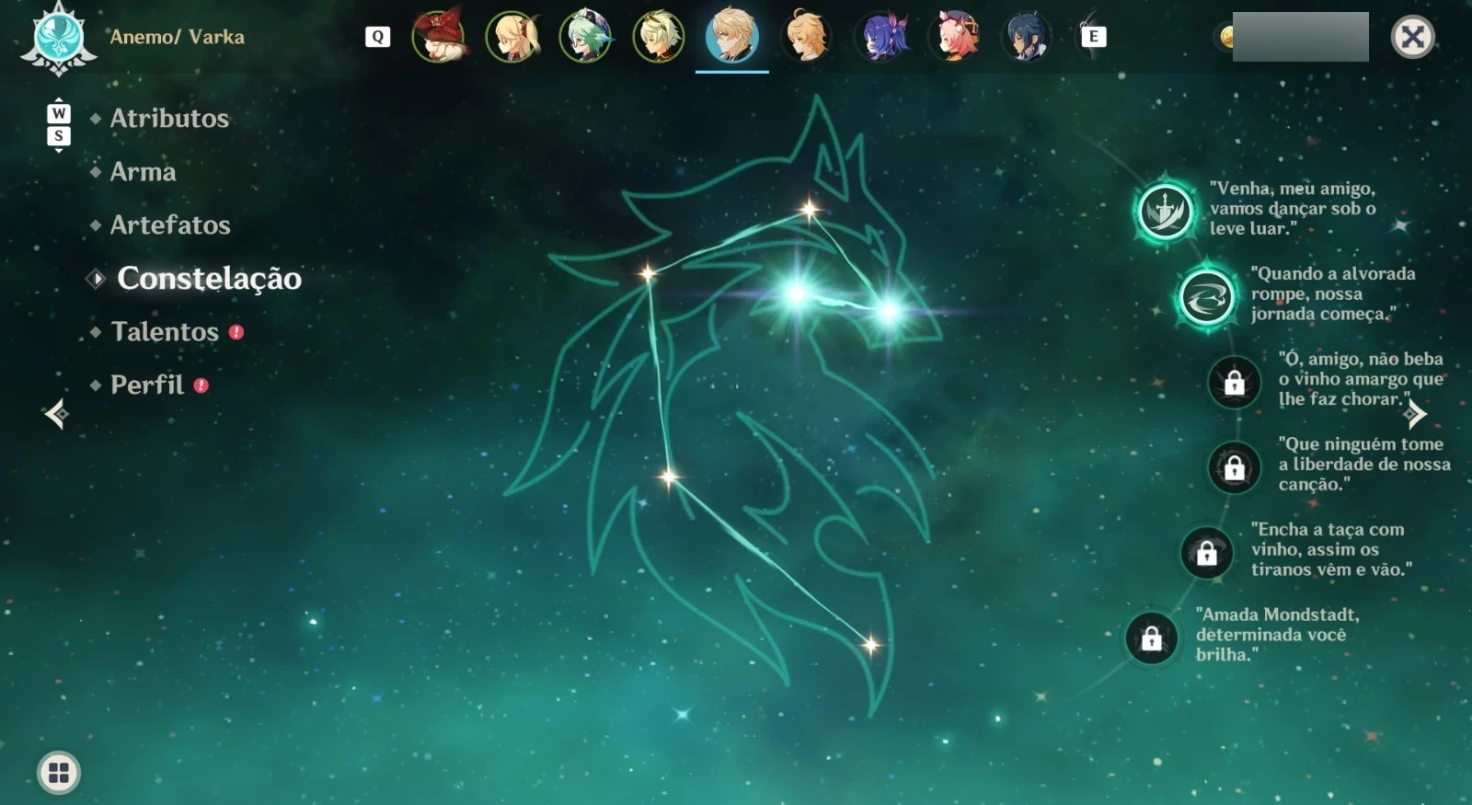This screenshot has height=805, width=1472.
Task: Click the locked "Que ninguém tome" node
Action: click(1234, 467)
